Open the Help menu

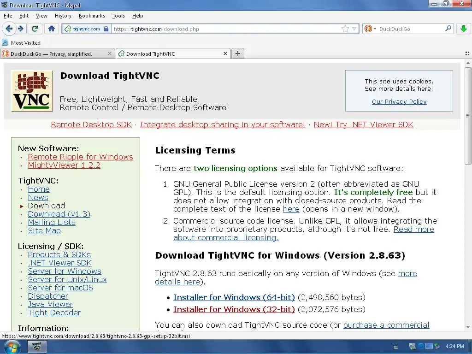pyautogui.click(x=137, y=16)
